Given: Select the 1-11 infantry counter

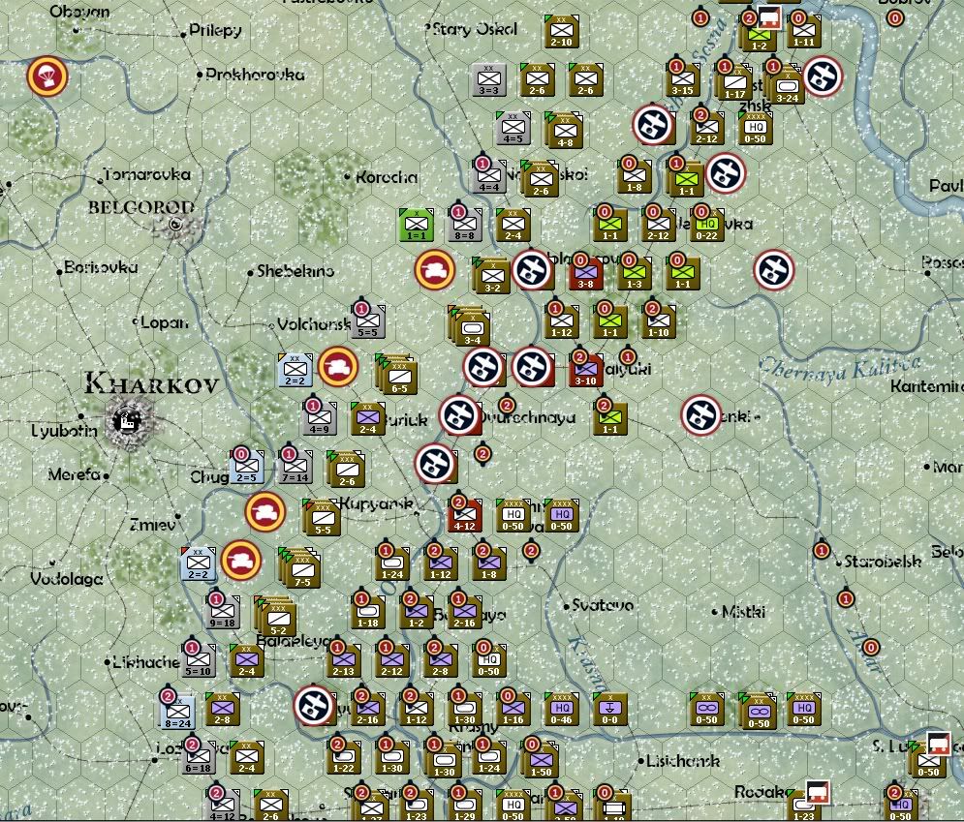Looking at the screenshot, I should tap(803, 31).
